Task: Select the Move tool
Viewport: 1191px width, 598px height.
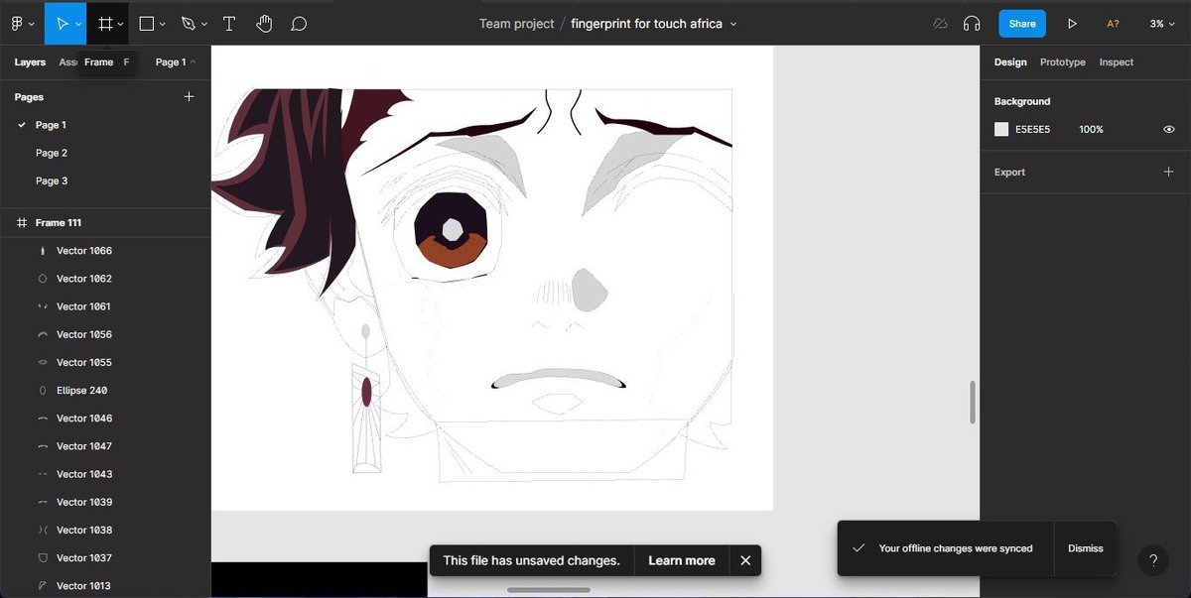Action: coord(62,23)
